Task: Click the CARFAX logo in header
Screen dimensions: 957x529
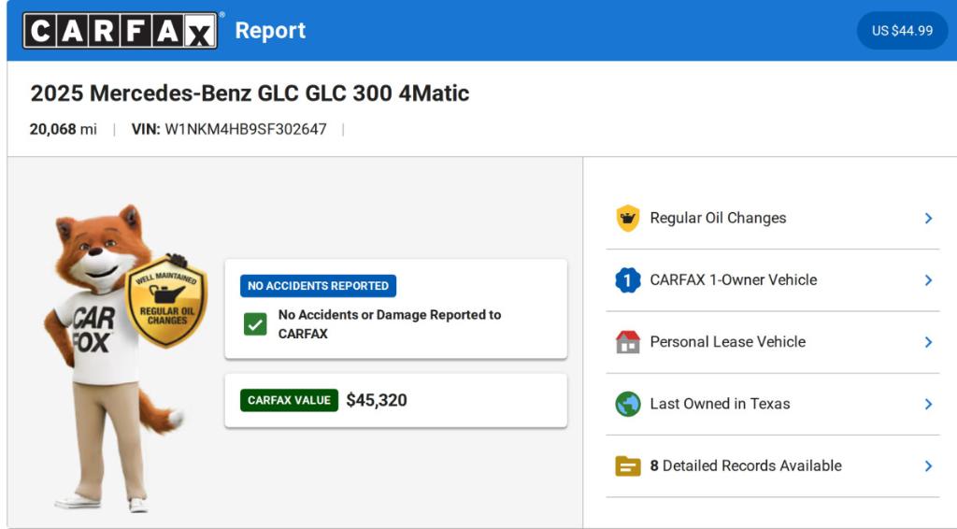Action: click(121, 31)
